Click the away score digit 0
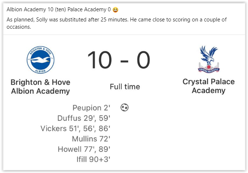248x173 pixels. coord(143,60)
